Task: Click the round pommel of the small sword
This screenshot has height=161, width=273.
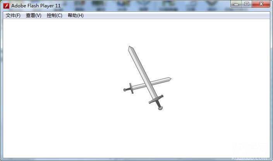Action: 125,90
